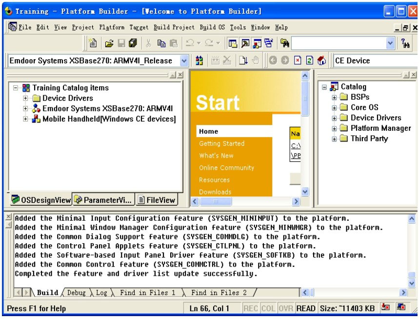Click the Save floppy disk icon
The image size is (419, 320).
pos(121,43)
